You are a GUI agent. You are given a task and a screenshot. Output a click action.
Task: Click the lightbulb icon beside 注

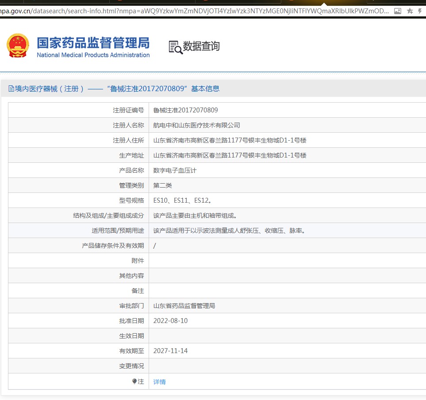[134, 381]
